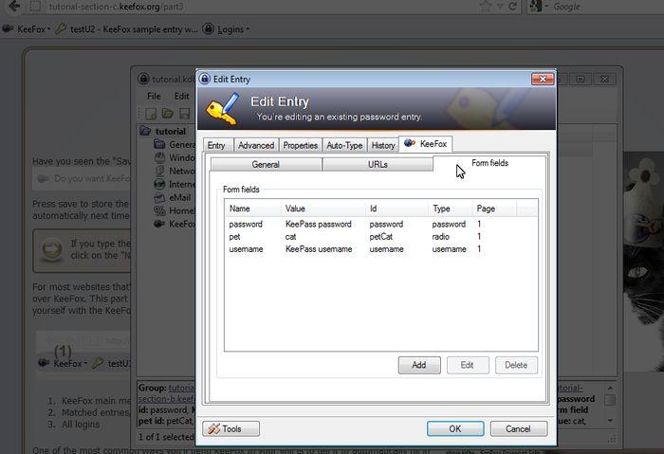Screen dimensions: 664x454
Task: Select the Windows group in KeePass tree
Action: 175,158
